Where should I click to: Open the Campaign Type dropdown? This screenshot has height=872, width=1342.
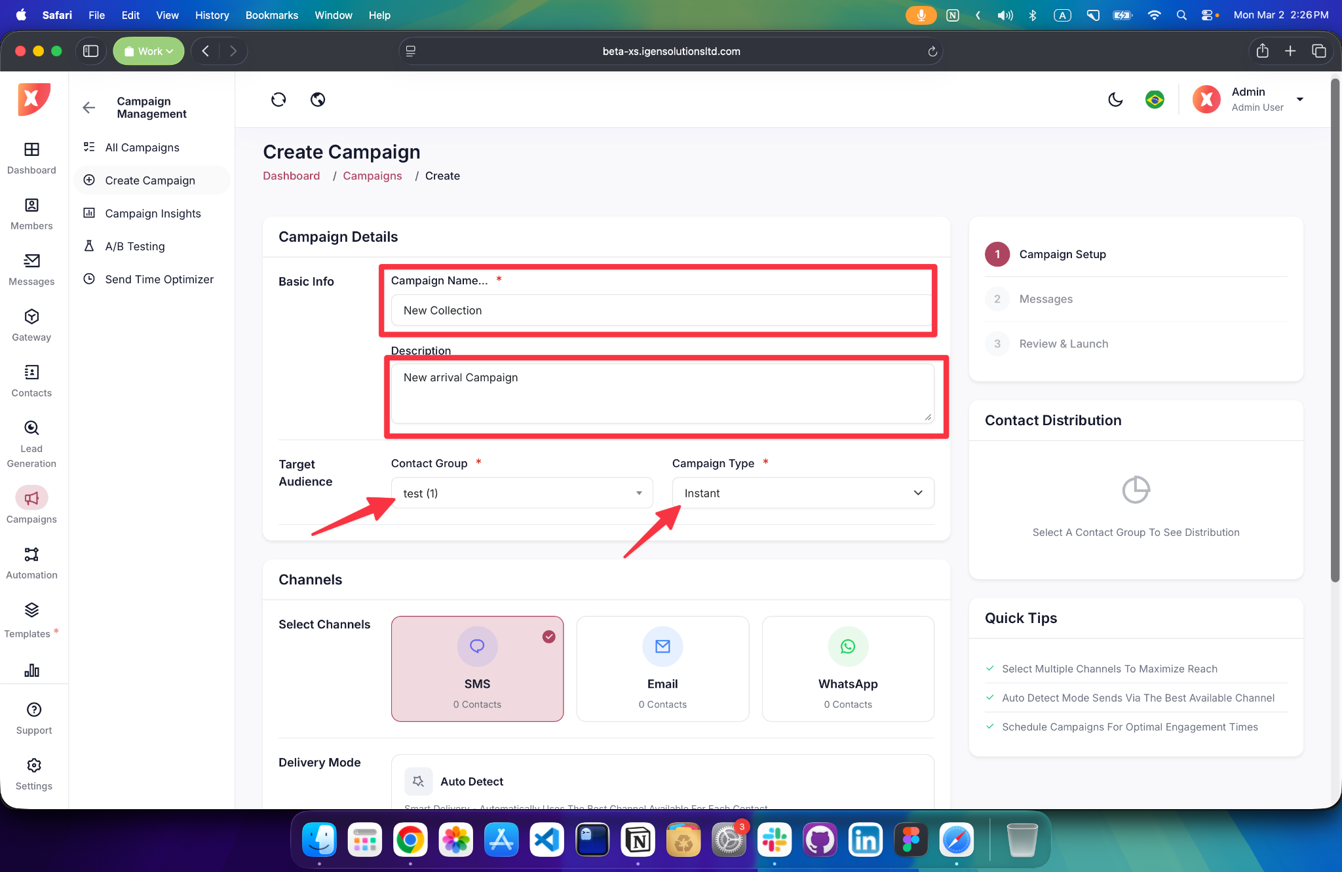point(803,493)
